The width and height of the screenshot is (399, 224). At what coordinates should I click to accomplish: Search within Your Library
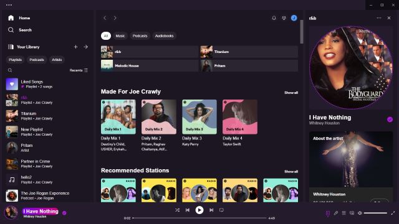tap(10, 70)
